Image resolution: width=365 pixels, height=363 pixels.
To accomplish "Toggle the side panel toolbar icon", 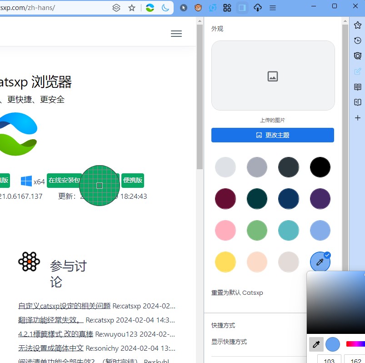I will (x=242, y=8).
